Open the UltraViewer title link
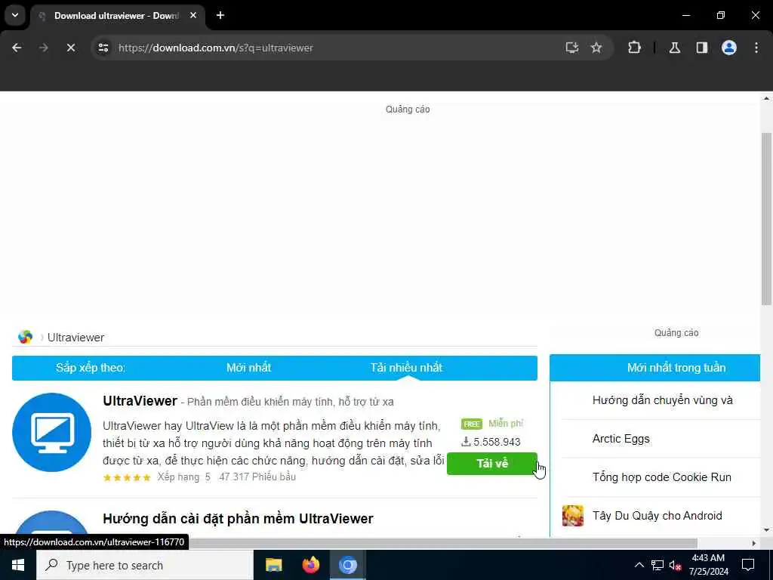The width and height of the screenshot is (773, 580). tap(140, 401)
